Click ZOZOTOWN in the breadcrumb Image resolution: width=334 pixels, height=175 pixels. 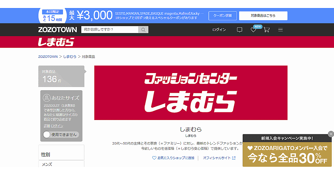(x=48, y=57)
